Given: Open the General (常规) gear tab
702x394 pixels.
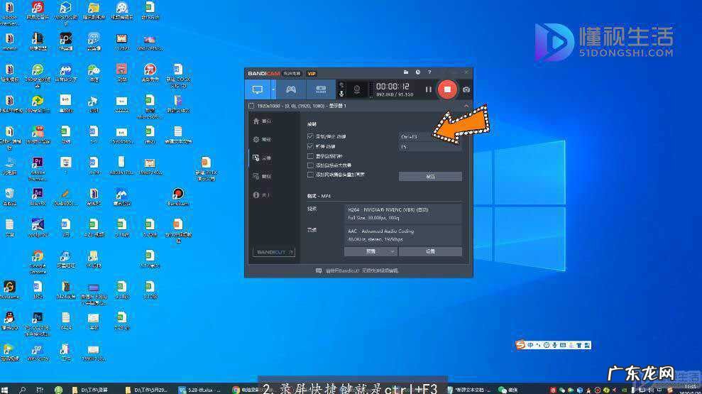Looking at the screenshot, I should (x=263, y=140).
